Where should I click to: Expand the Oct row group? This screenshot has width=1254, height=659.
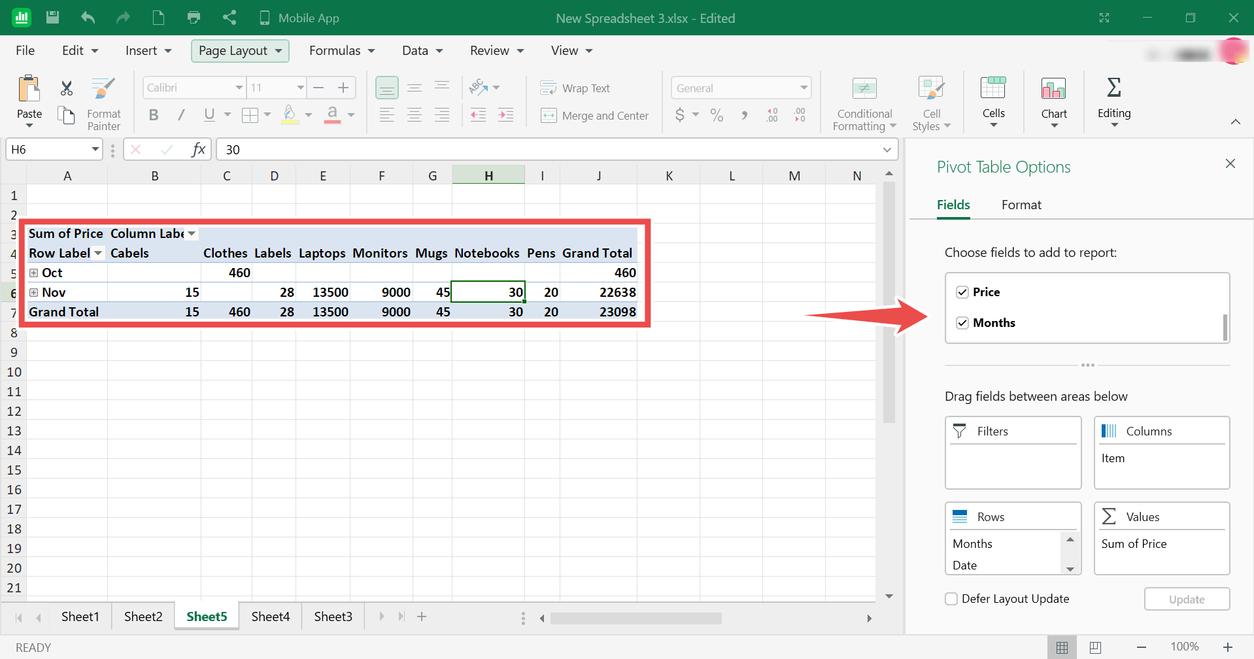tap(34, 273)
